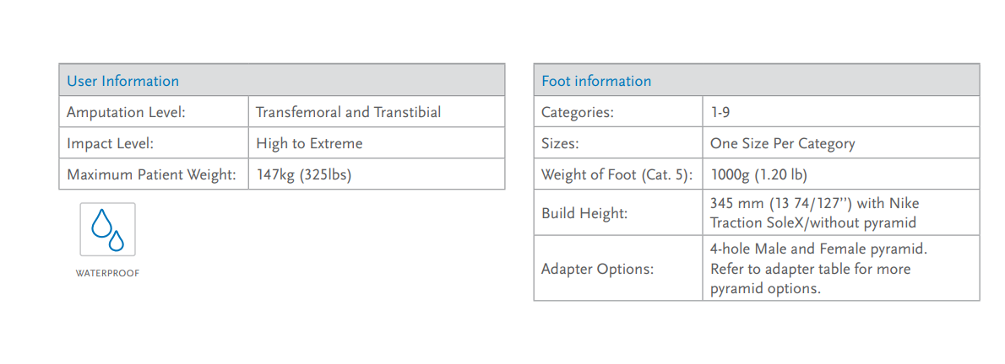Select the Foot information table header
Viewport: 1005px width, 364px height.
(x=757, y=80)
